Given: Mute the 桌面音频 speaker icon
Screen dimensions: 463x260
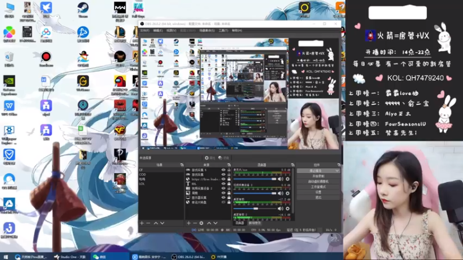Looking at the screenshot, I should pyautogui.click(x=280, y=209).
